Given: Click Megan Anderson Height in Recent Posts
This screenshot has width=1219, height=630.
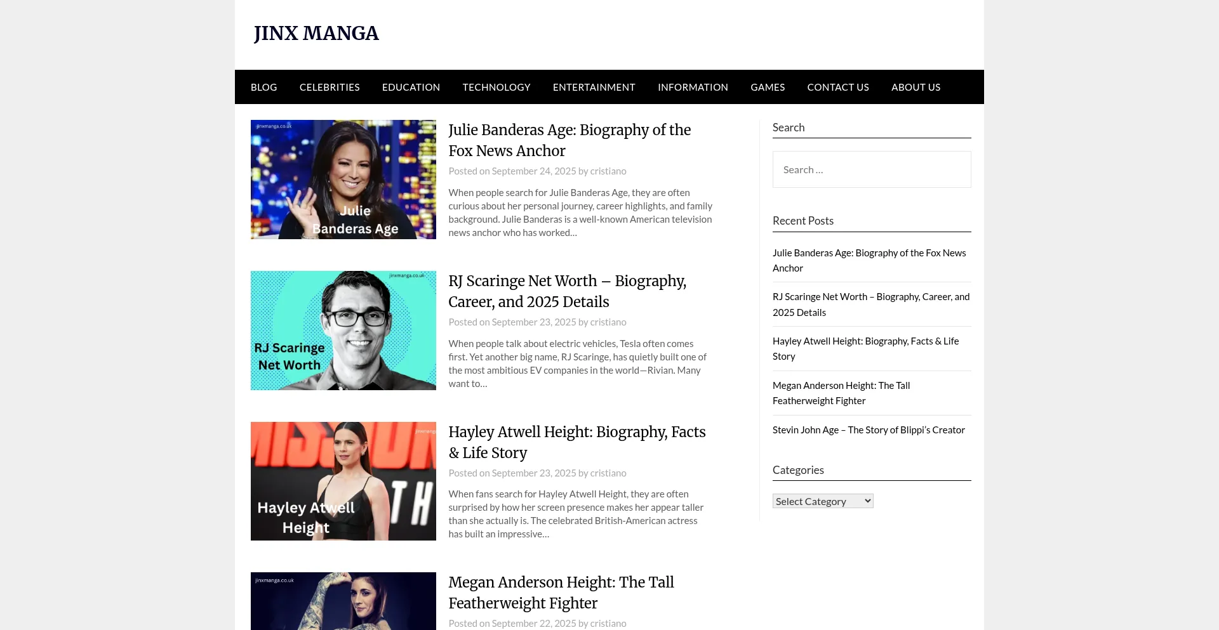Looking at the screenshot, I should point(841,393).
